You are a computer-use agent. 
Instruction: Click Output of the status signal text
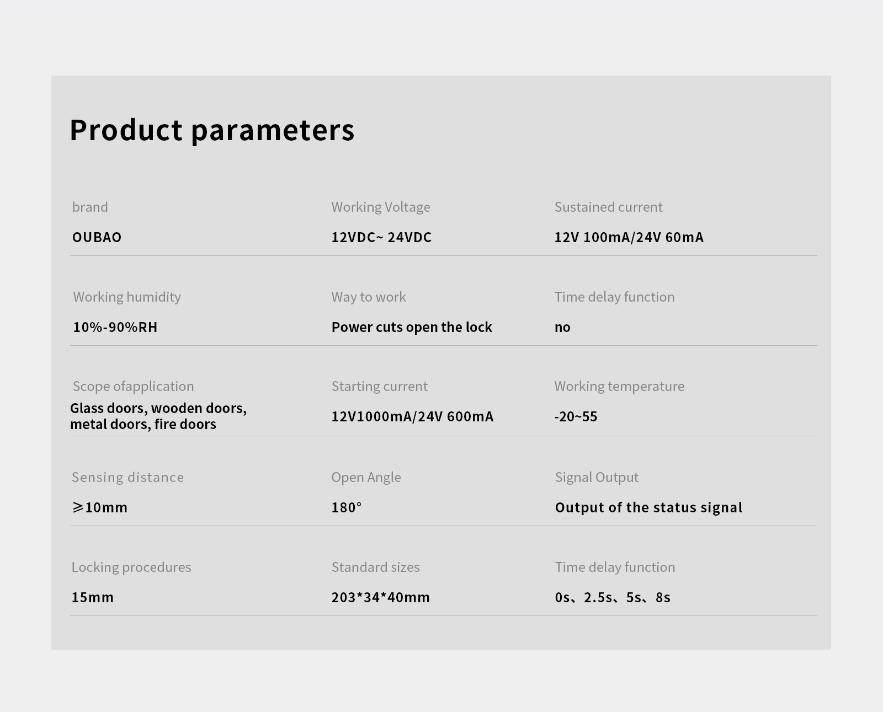tap(648, 507)
